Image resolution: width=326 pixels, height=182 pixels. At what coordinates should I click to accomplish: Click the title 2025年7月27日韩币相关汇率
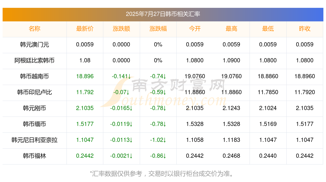pyautogui.click(x=163, y=14)
